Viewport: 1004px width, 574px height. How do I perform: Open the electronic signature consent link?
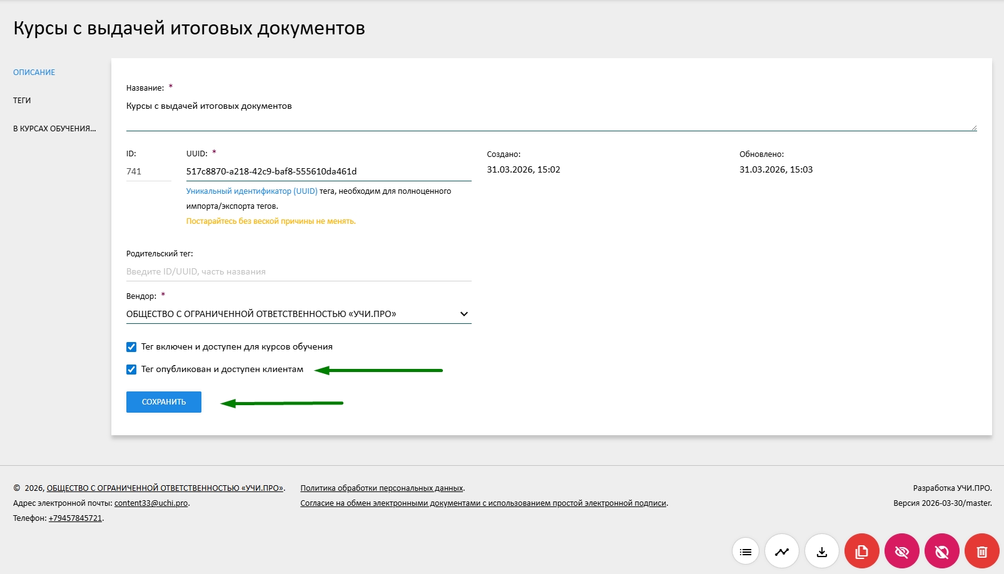tap(484, 502)
